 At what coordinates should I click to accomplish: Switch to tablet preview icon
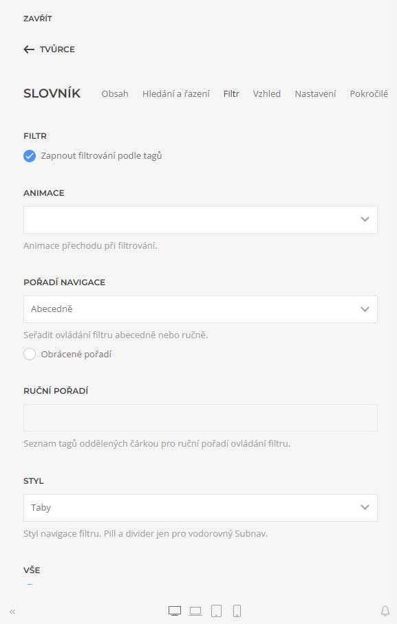click(217, 611)
